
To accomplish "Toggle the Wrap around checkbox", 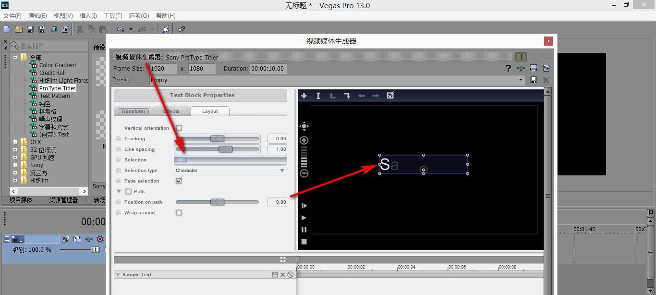I will pos(179,213).
